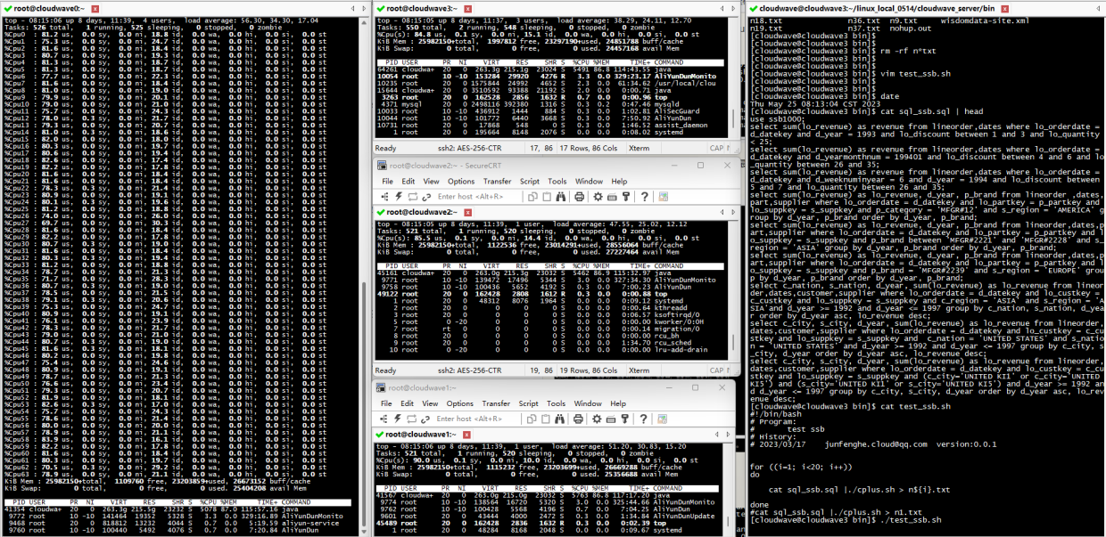1106x537 pixels.
Task: Click Print icon in cloudwave1 toolbar
Action: coord(578,419)
